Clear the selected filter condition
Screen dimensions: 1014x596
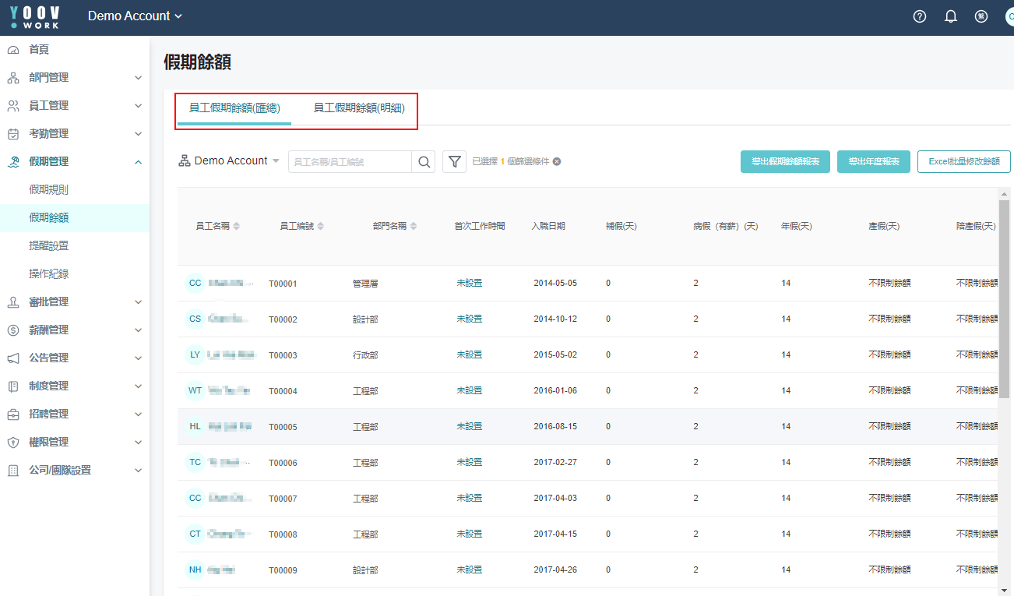pyautogui.click(x=557, y=161)
